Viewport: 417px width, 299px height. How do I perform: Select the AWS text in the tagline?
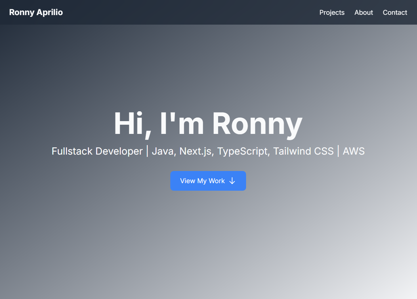pyautogui.click(x=354, y=151)
